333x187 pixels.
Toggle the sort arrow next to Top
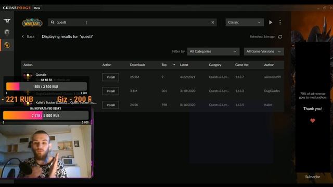[x=174, y=65]
